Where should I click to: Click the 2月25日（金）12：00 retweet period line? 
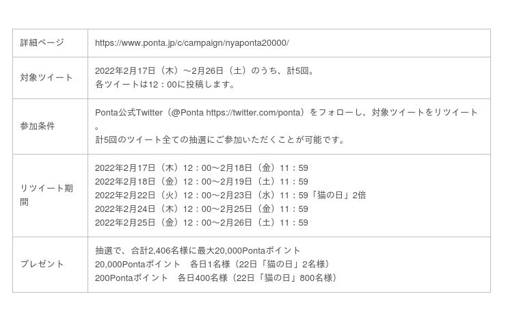tap(201, 222)
